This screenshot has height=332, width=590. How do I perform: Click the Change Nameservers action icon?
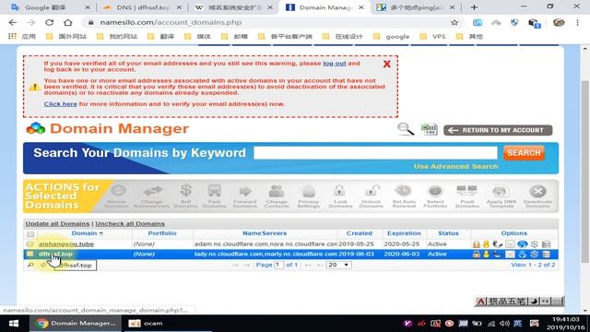click(x=152, y=191)
